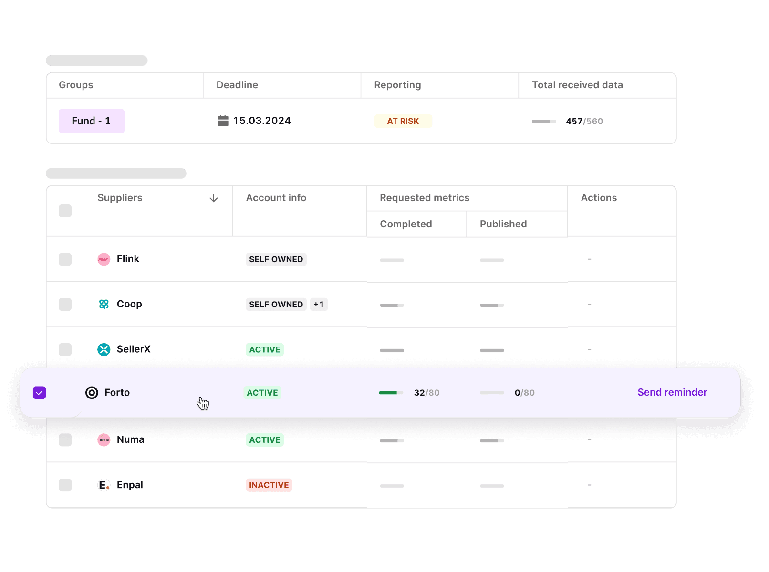Open the Fund - 1 group tag
The image size is (769, 572).
(x=92, y=121)
